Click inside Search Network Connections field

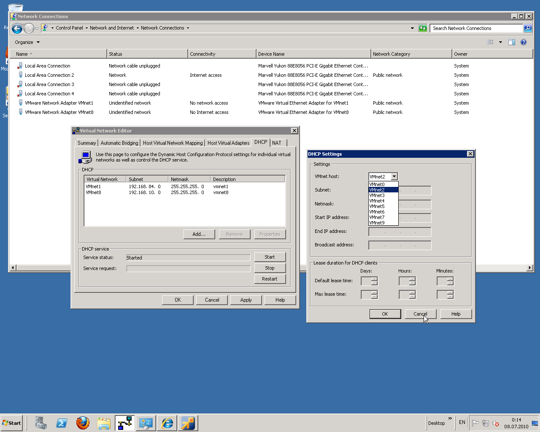476,28
